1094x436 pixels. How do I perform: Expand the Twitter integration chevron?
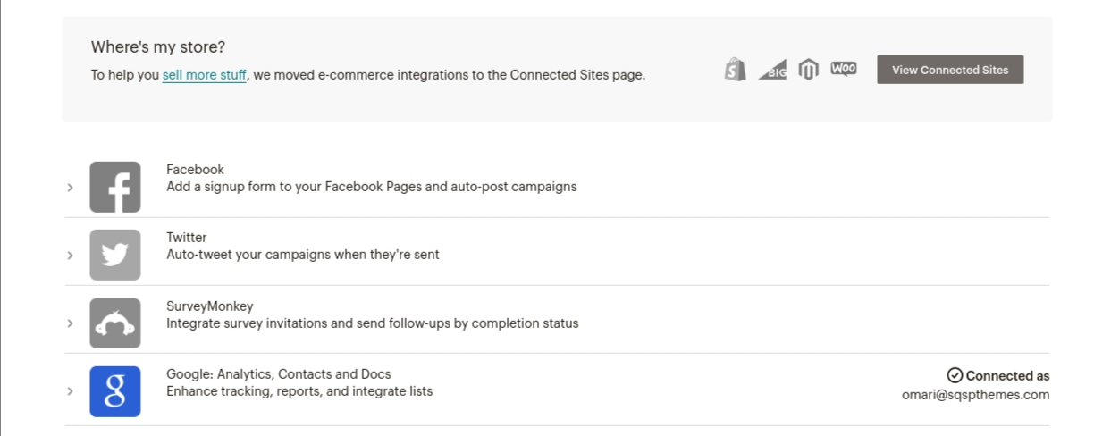tap(70, 256)
